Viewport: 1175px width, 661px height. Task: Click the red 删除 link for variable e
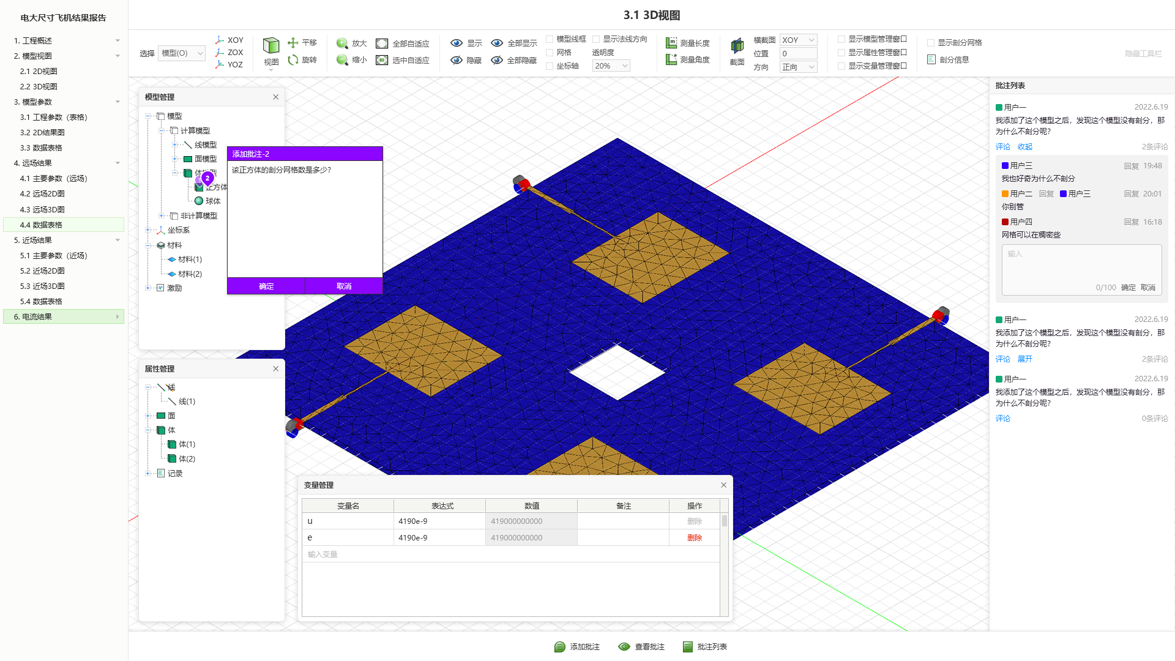694,537
